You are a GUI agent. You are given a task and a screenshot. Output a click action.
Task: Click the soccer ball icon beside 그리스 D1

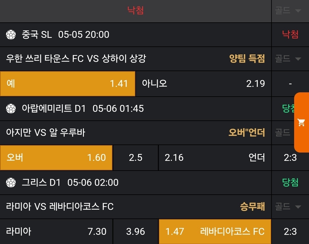tap(11, 183)
